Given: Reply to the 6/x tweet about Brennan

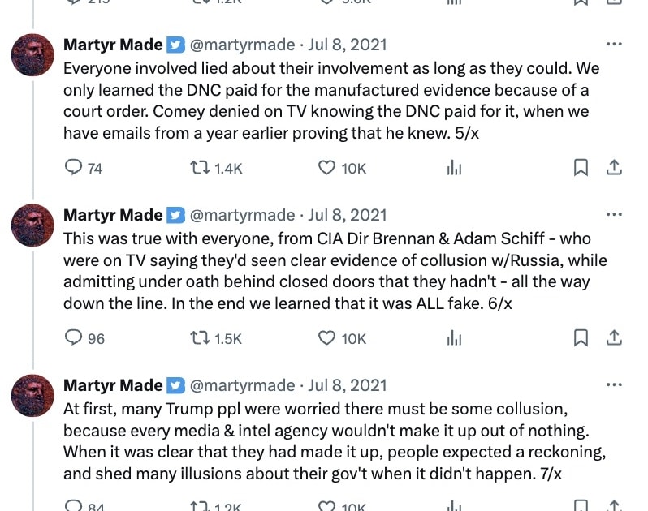Looking at the screenshot, I should point(74,338).
